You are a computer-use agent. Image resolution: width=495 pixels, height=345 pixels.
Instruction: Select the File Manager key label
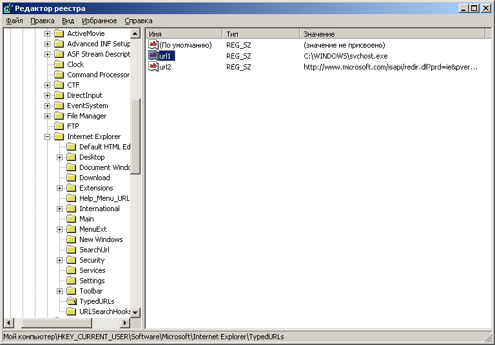coord(87,116)
